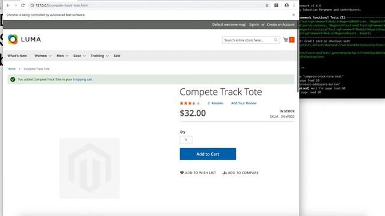Click the Create an Account link

tap(281, 25)
